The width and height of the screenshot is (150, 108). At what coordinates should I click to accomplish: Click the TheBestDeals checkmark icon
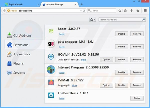51,95
